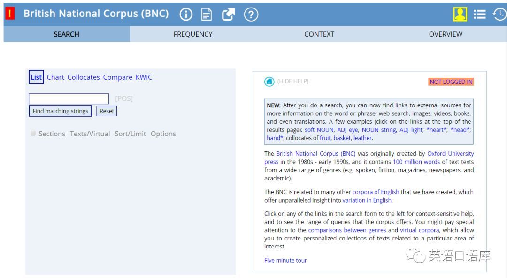Select the Collocates search mode

coord(84,77)
